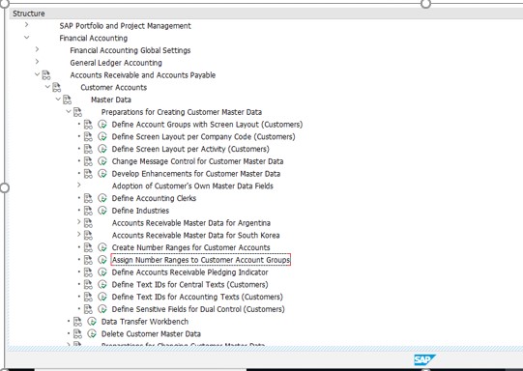Screen dimensions: 523x371
Task: Expand Financial Accounting Global Settings node
Action: [x=37, y=49]
